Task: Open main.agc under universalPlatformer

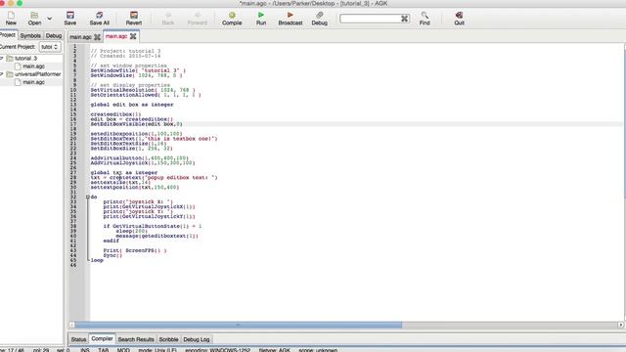Action: pos(33,82)
